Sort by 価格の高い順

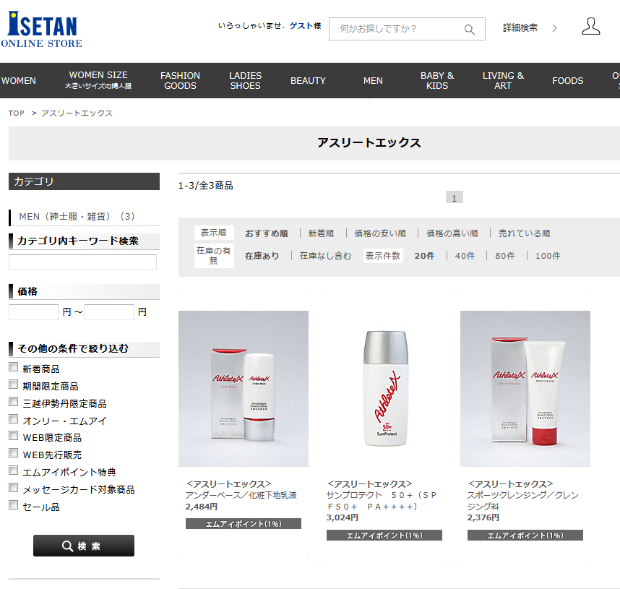(452, 233)
